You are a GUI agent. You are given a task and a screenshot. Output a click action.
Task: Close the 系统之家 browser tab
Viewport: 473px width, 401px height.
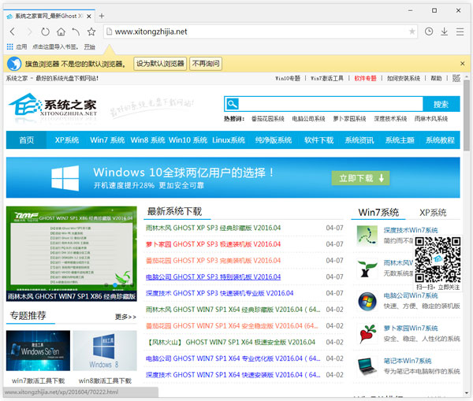pyautogui.click(x=89, y=17)
